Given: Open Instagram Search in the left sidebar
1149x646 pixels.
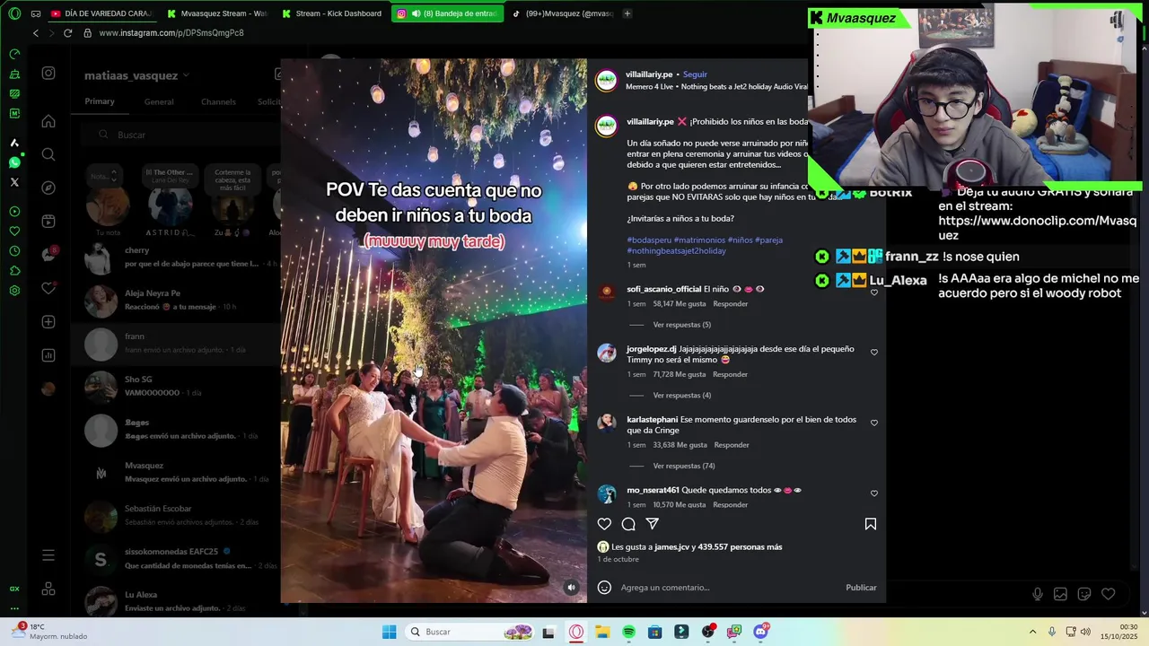Looking at the screenshot, I should tap(48, 154).
